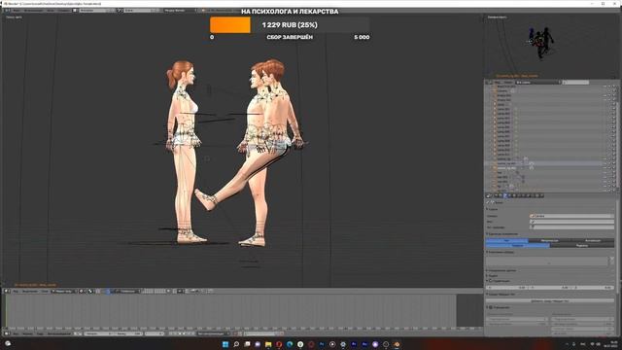Click the 3D viewport editor type icon
The width and height of the screenshot is (622, 350).
pos(7,292)
